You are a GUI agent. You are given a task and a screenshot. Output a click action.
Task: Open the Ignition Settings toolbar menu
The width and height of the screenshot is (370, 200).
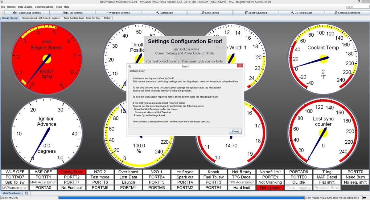(x=118, y=13)
